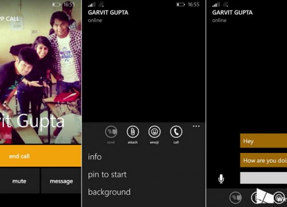Image resolution: width=287 pixels, height=207 pixels.
Task: Tap GARVIT GUPTA header in middle screen
Action: coord(108,13)
